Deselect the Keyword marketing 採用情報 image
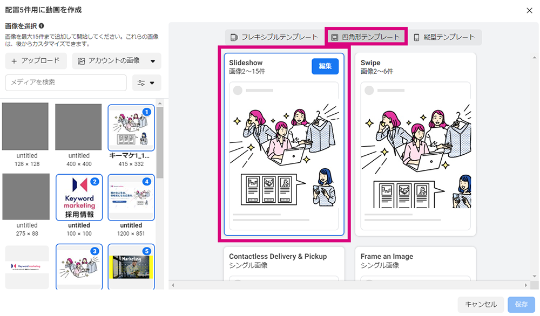Screen dimensions: 540x316 pos(79,197)
